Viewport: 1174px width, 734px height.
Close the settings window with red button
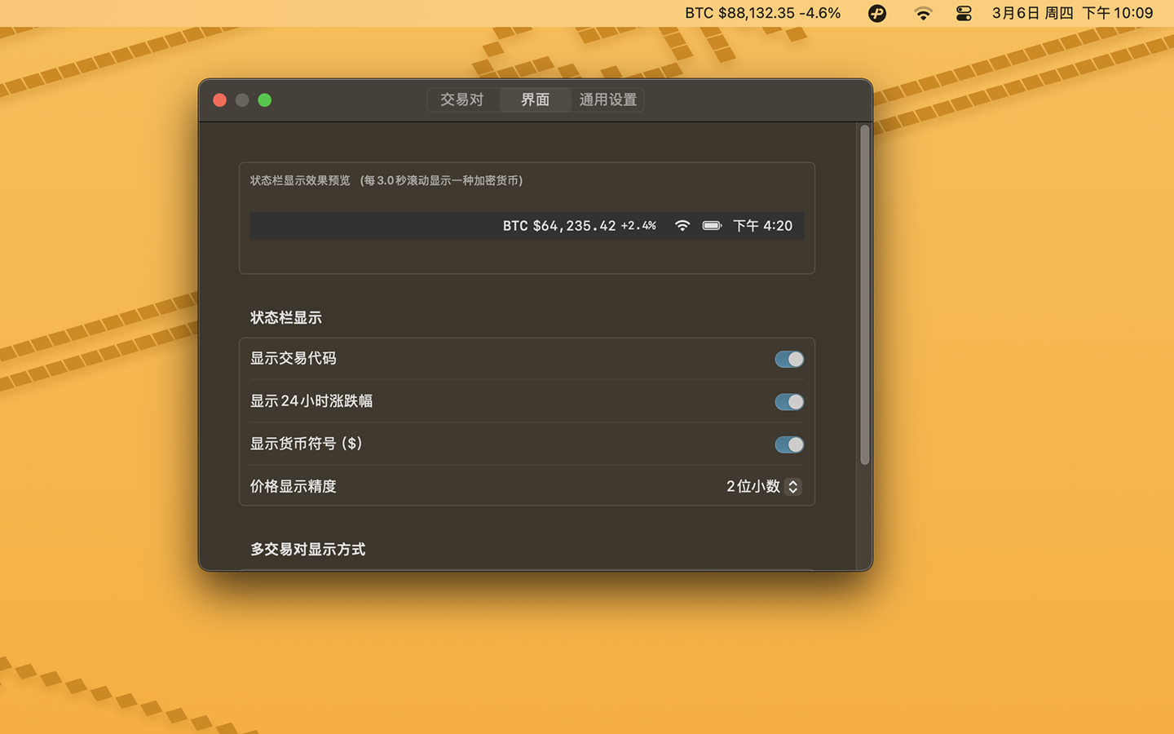[219, 100]
